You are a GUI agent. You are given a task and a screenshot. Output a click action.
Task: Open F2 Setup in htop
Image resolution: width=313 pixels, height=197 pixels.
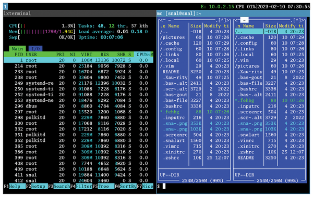(x=37, y=187)
